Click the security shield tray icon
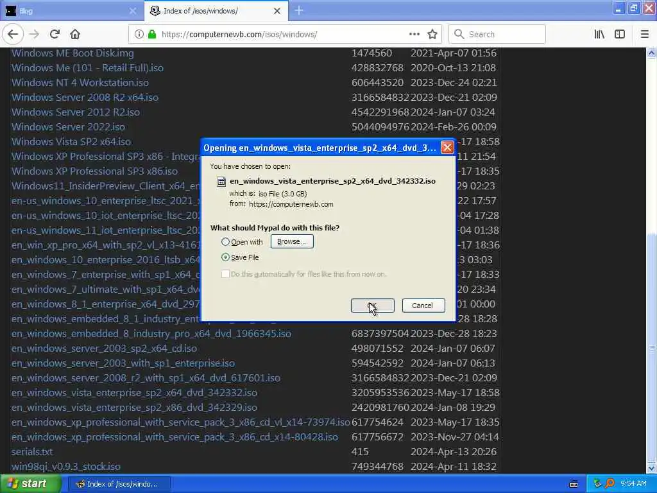This screenshot has width=657, height=493. click(597, 484)
